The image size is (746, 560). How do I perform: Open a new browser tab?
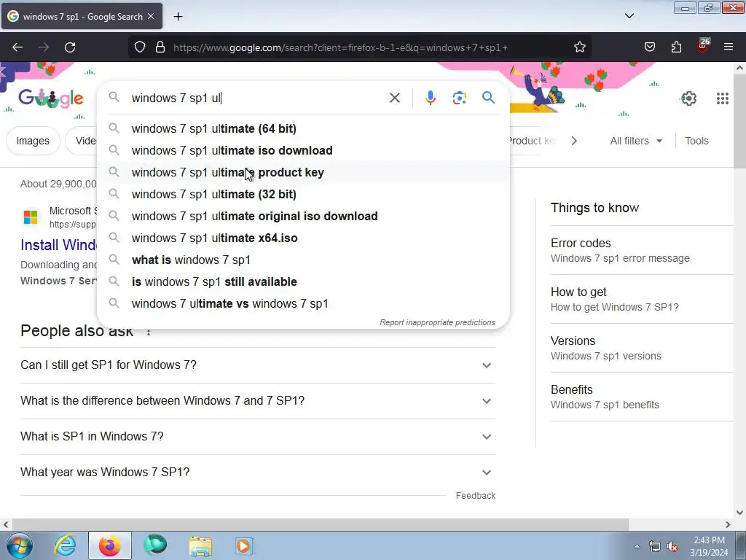point(178,17)
